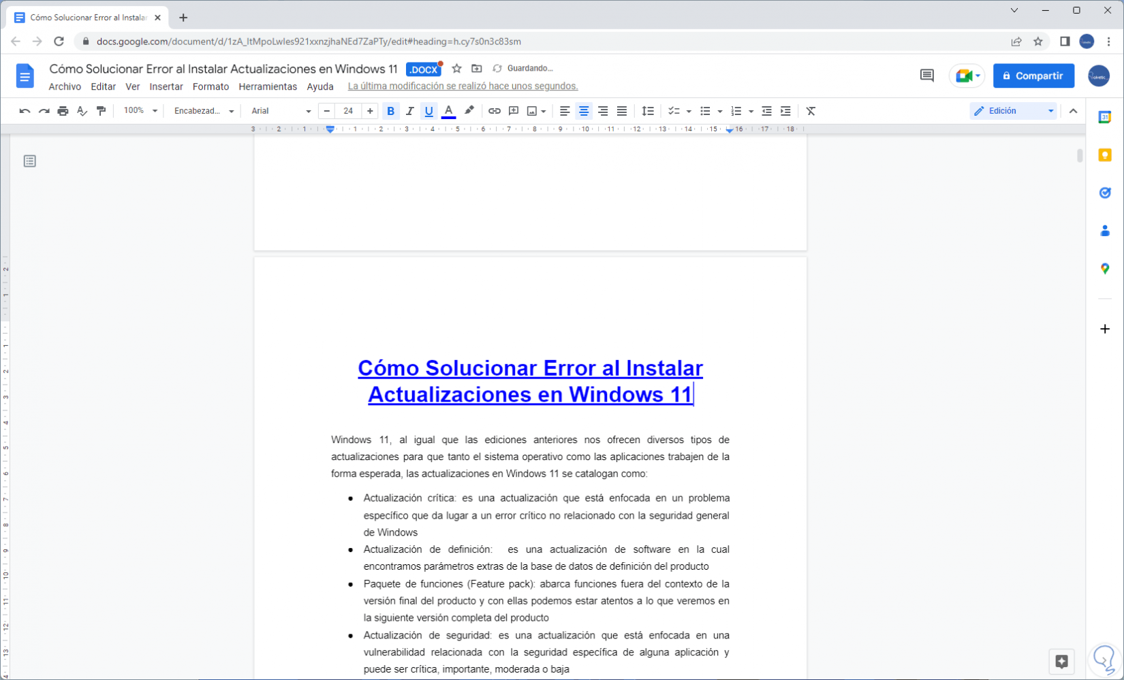The height and width of the screenshot is (680, 1124).
Task: Open last modification history link
Action: pos(463,86)
